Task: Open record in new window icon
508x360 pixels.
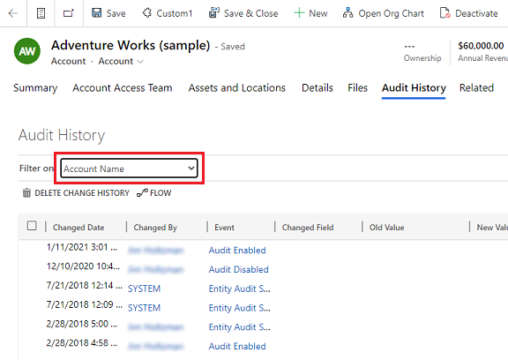Action: coord(69,13)
